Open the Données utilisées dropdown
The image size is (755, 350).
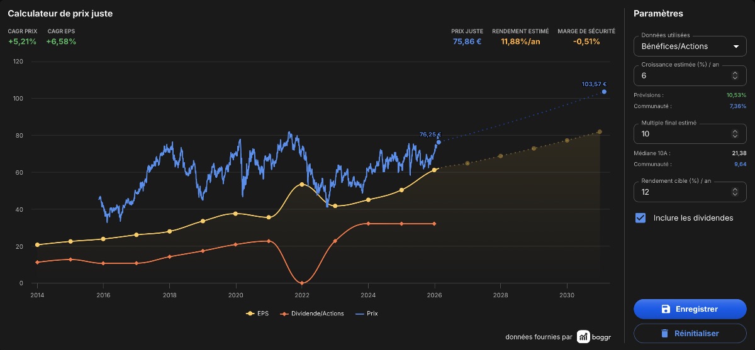pyautogui.click(x=690, y=46)
